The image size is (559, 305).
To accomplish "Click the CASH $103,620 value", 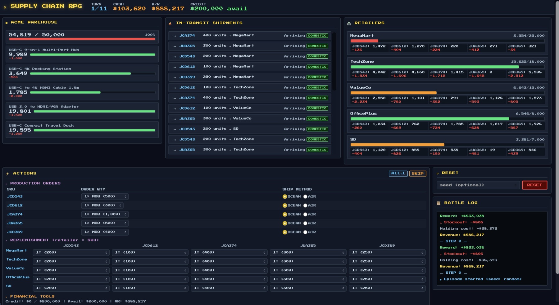I will (x=129, y=9).
